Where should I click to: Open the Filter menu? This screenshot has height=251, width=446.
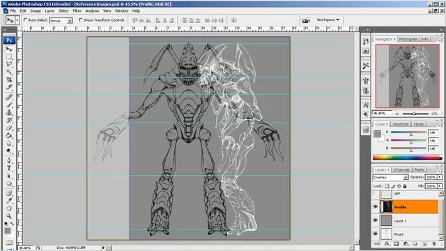click(77, 11)
